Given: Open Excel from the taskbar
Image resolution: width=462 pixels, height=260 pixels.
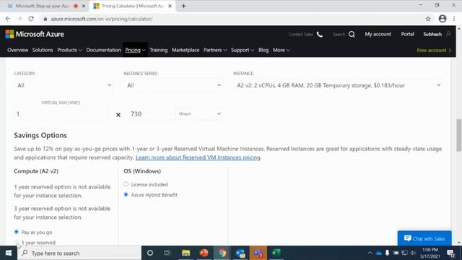Looking at the screenshot, I should tap(276, 253).
